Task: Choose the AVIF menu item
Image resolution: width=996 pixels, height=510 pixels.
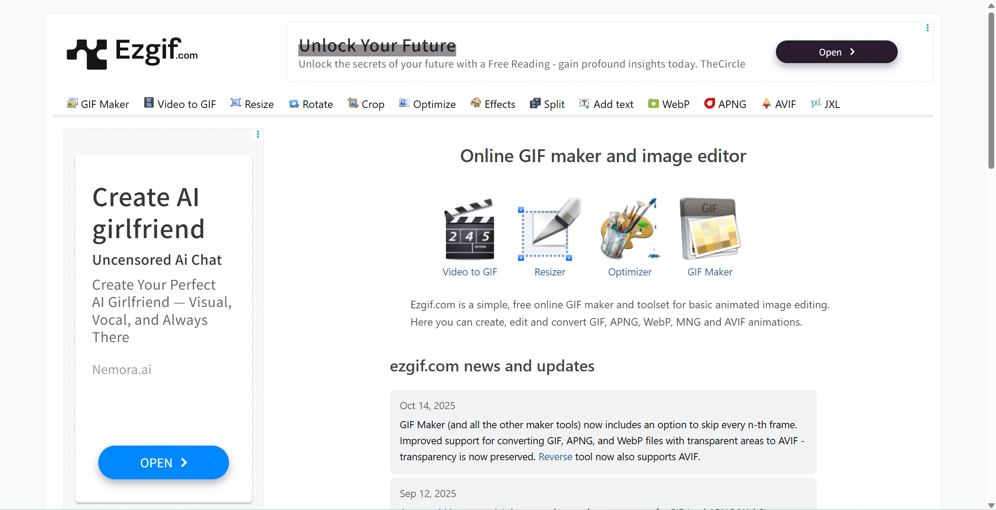Action: 779,104
